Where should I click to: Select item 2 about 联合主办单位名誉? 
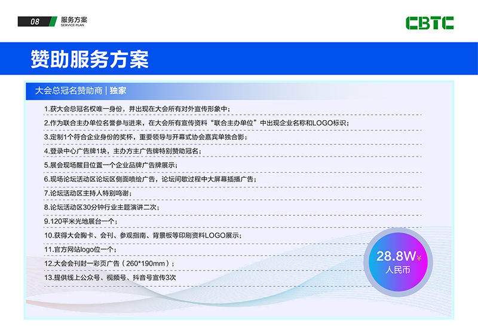[197, 123]
